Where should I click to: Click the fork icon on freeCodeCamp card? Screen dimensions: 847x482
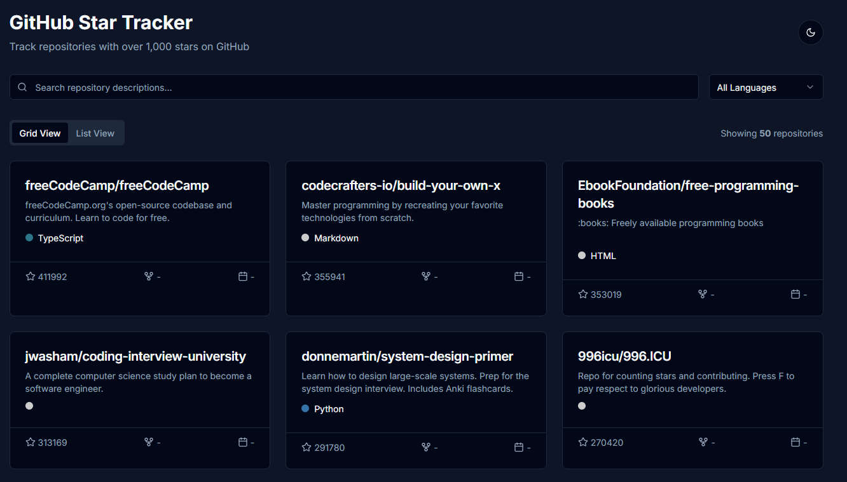click(x=149, y=276)
